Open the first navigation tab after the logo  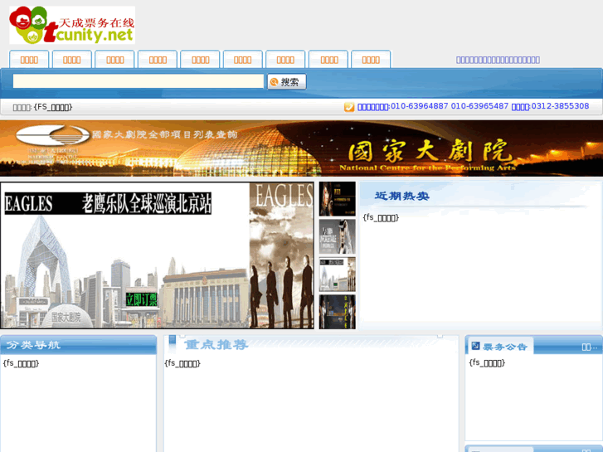tap(29, 60)
